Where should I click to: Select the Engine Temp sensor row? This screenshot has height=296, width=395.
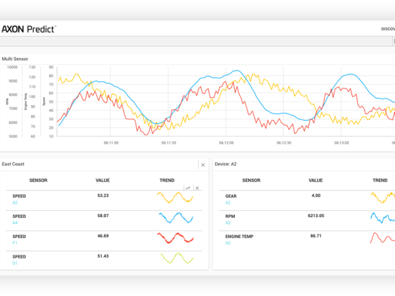pos(239,236)
